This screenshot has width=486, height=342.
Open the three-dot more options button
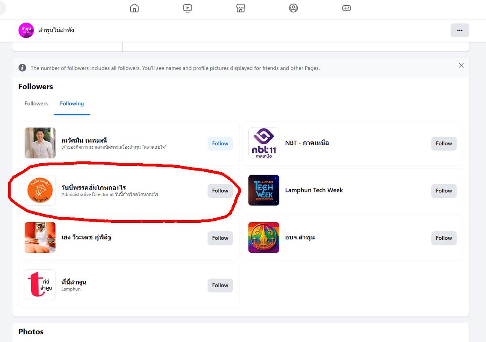[460, 30]
